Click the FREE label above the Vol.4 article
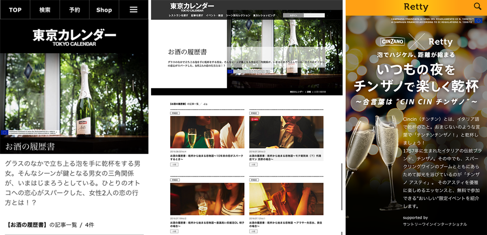487x235 pixels. [175, 113]
